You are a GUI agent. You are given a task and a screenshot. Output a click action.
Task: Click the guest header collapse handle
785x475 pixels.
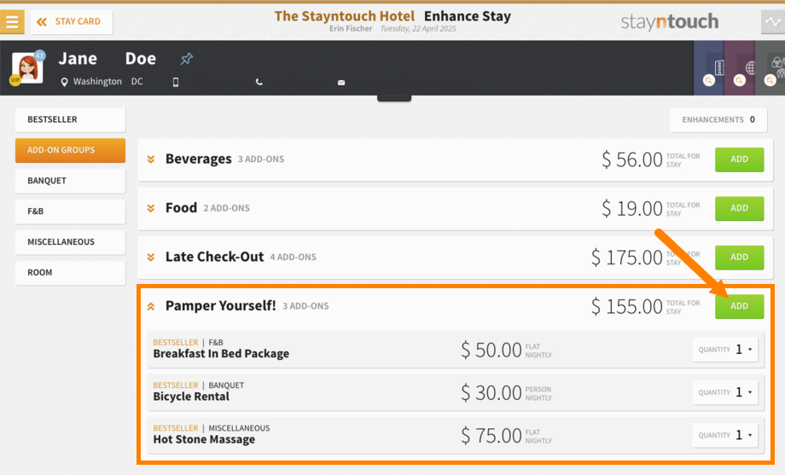click(394, 98)
